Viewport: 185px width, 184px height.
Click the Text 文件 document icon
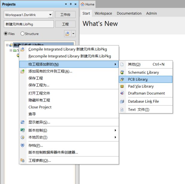(x=122, y=110)
